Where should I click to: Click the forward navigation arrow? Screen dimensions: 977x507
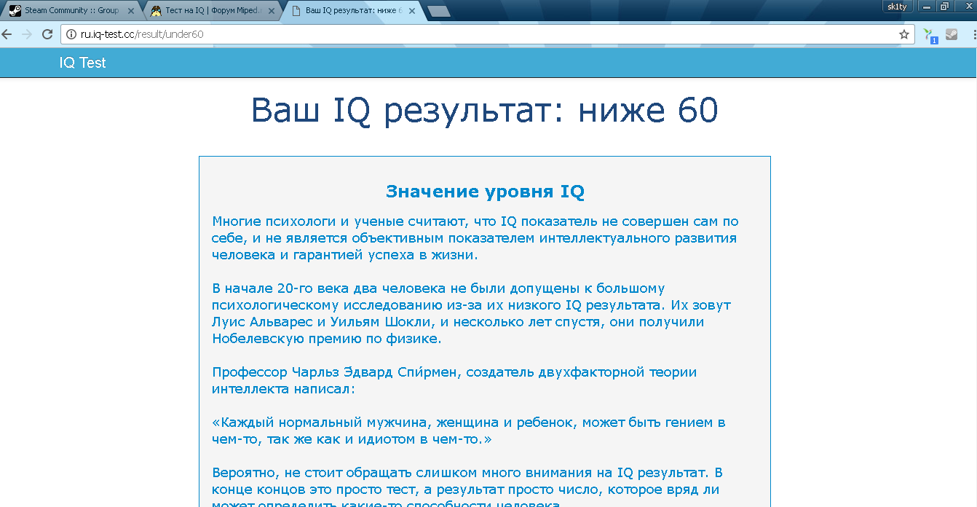[27, 34]
